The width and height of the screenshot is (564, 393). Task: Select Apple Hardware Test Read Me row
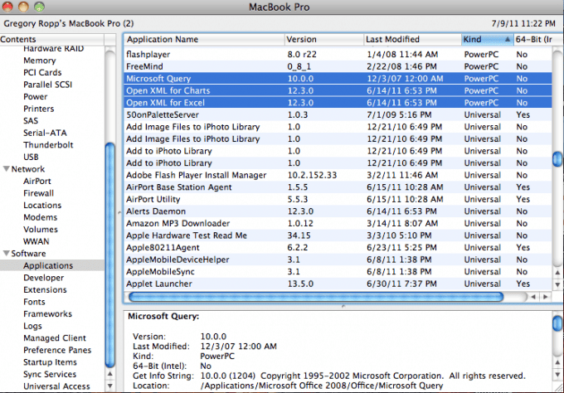tap(338, 235)
